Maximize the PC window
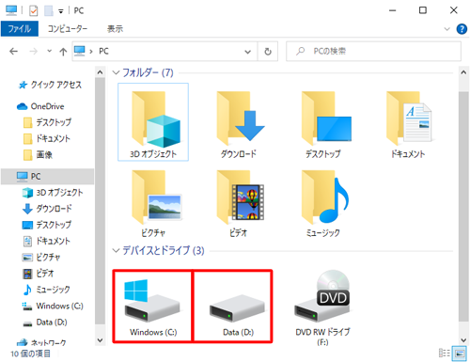Screen dimensions: 470x362 click(423, 10)
